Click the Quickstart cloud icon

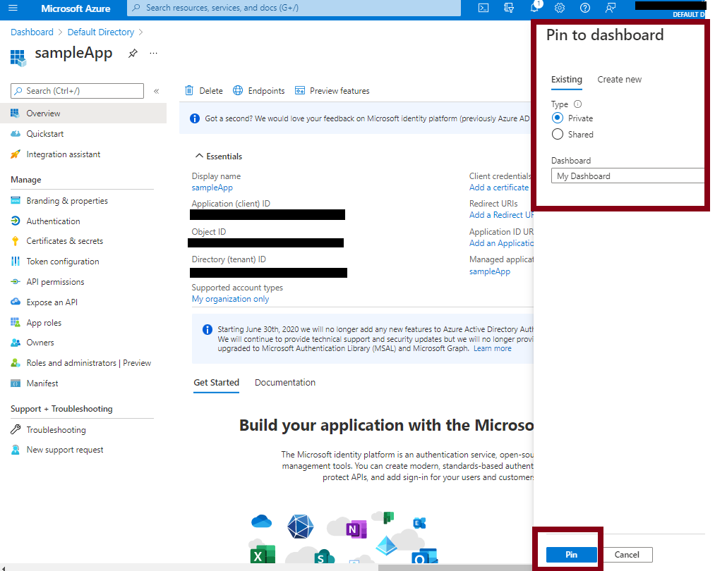pos(16,134)
